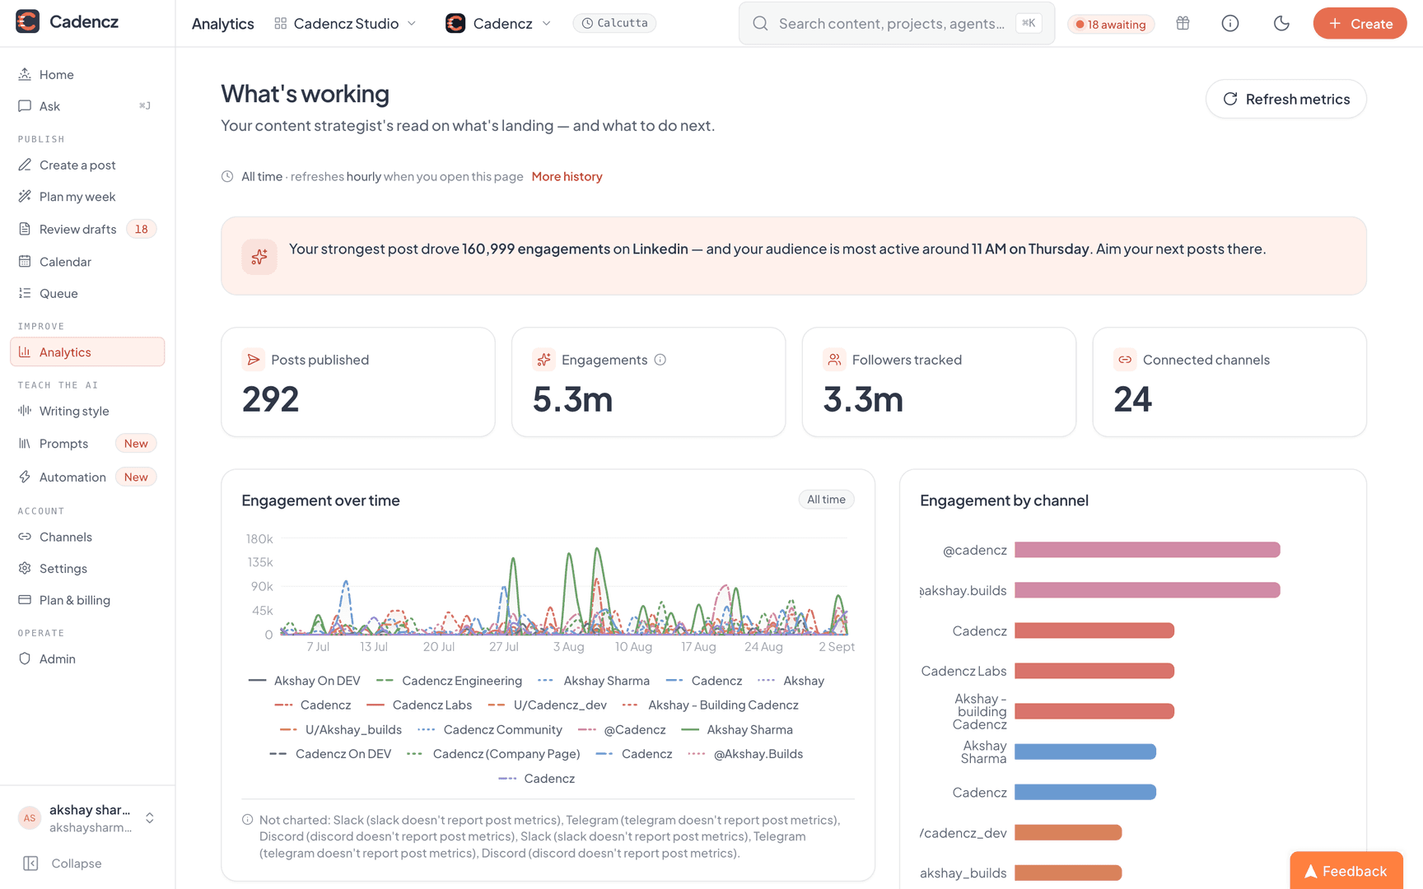Open the Feedback button
This screenshot has width=1423, height=889.
tap(1346, 871)
